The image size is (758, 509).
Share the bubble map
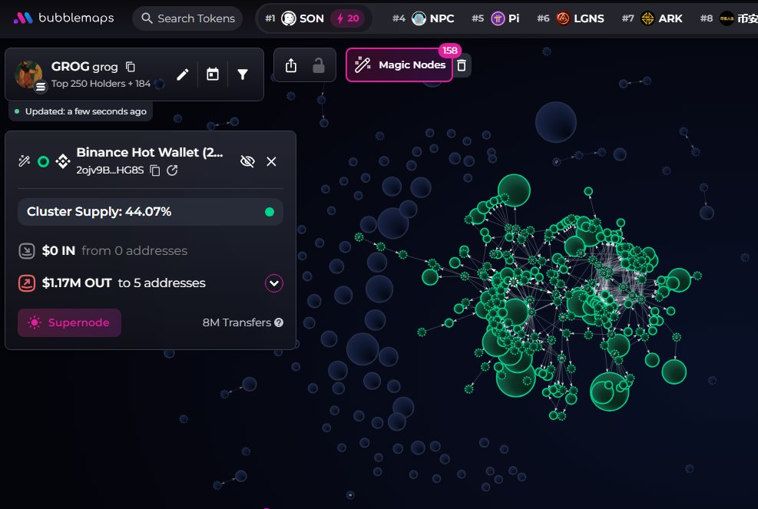291,65
